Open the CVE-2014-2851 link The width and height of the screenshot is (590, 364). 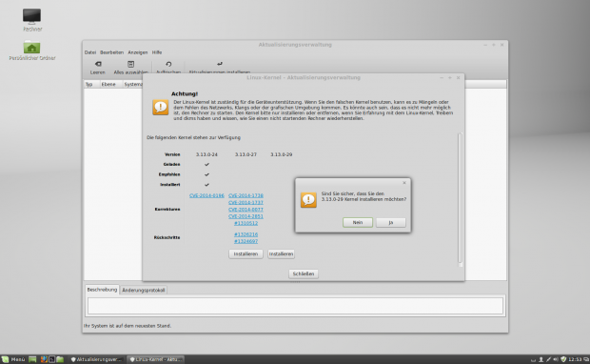click(x=246, y=216)
